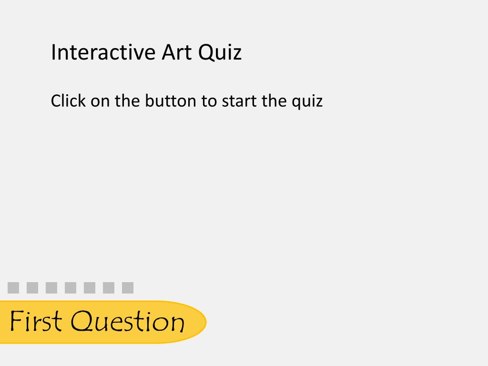The width and height of the screenshot is (488, 366).
Task: Click the word 'Art' in the title
Action: pos(177,52)
